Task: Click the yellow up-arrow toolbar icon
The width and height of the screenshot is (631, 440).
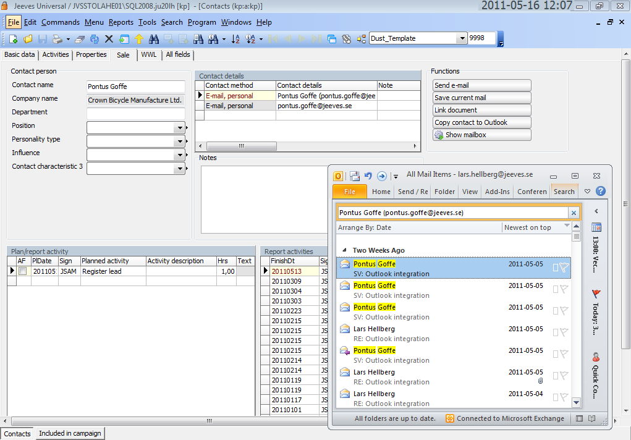Action: click(139, 39)
